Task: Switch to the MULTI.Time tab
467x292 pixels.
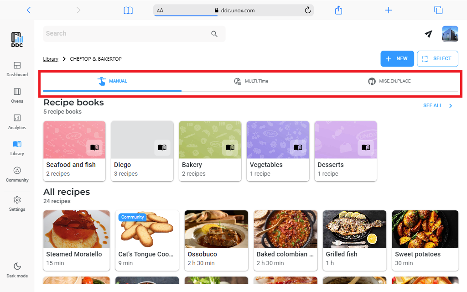Action: (251, 81)
